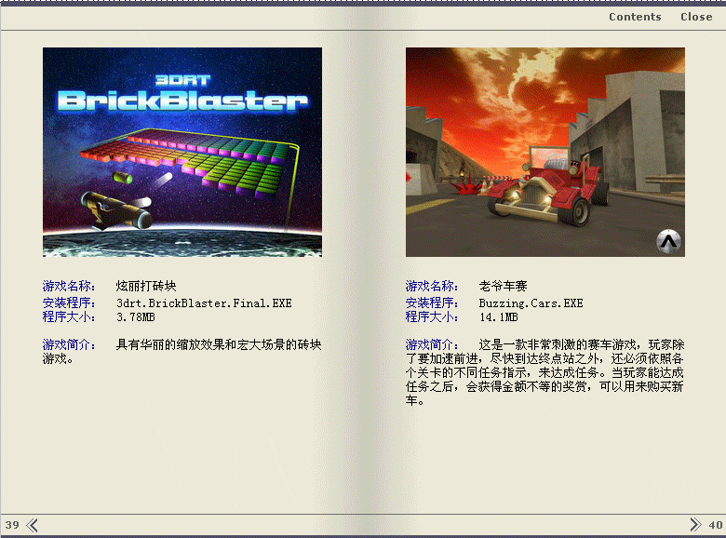Click game title 老爷车赛

click(503, 286)
